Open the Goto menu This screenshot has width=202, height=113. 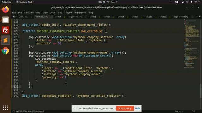(x=52, y=13)
